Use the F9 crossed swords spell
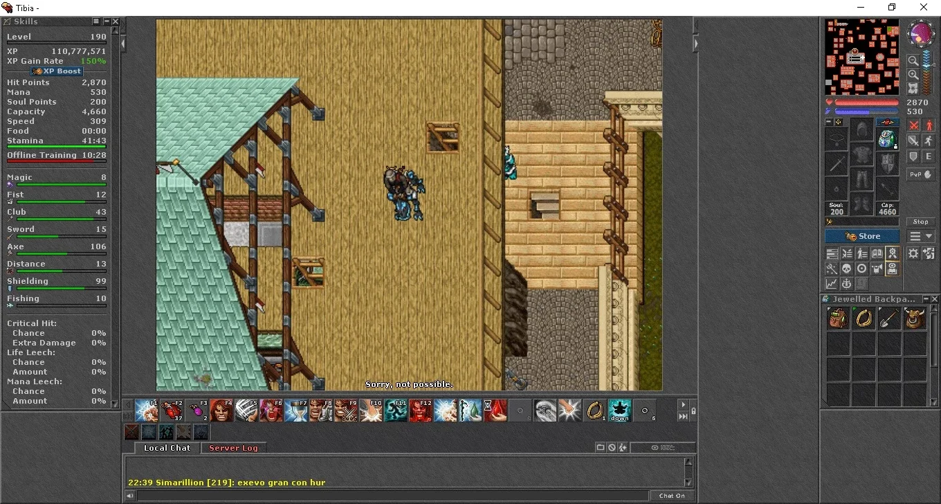941x504 pixels. 346,411
